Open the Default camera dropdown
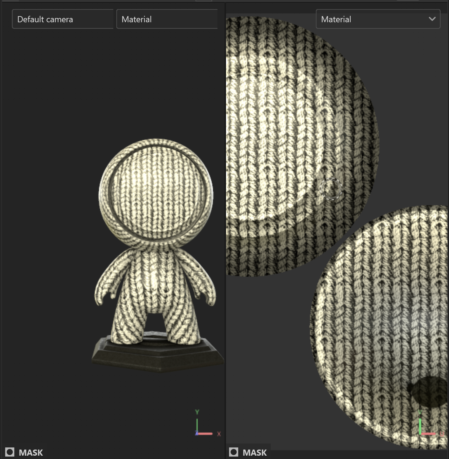 point(62,19)
